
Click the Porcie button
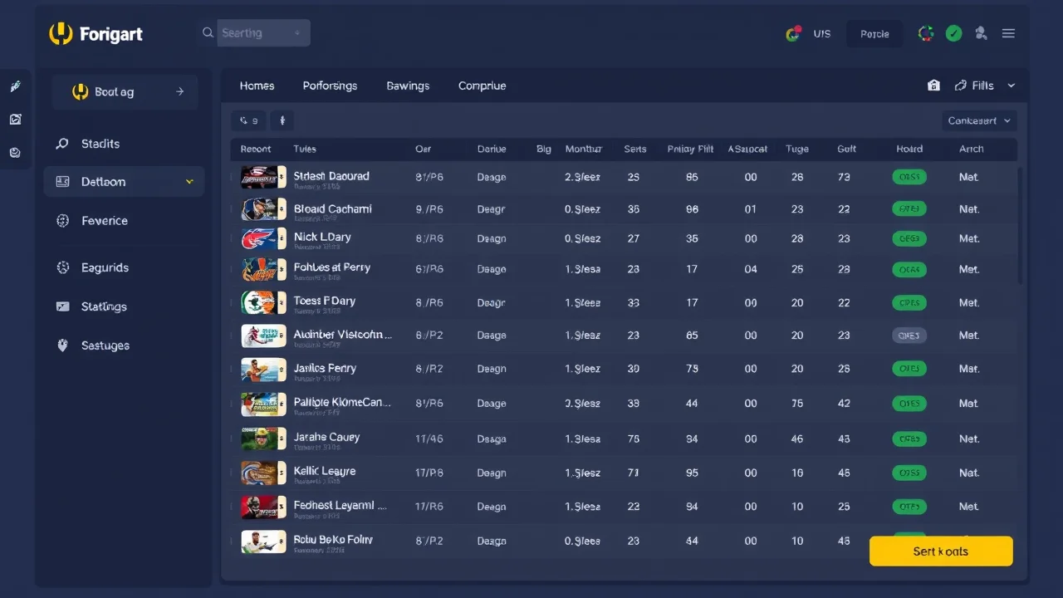point(874,34)
